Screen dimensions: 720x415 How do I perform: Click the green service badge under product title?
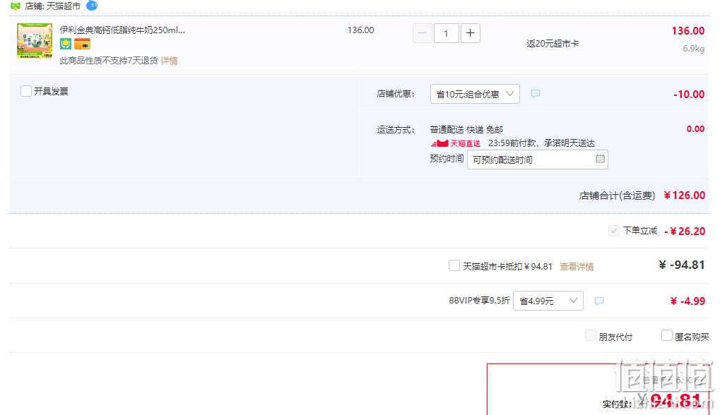coord(66,44)
